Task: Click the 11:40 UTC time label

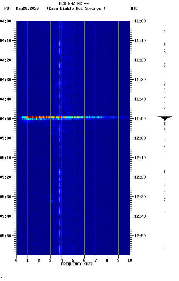Action: click(x=140, y=99)
